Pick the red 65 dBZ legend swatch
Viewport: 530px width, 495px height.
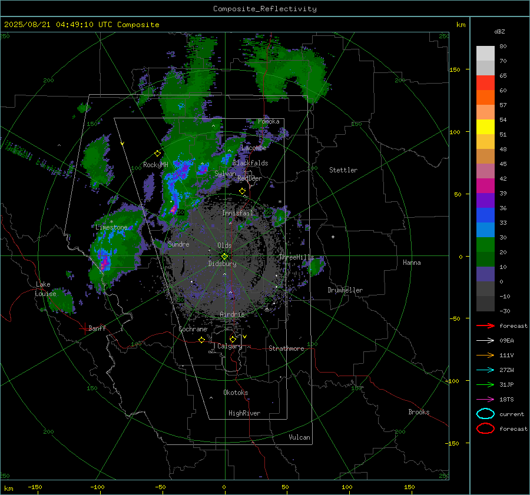(x=485, y=83)
